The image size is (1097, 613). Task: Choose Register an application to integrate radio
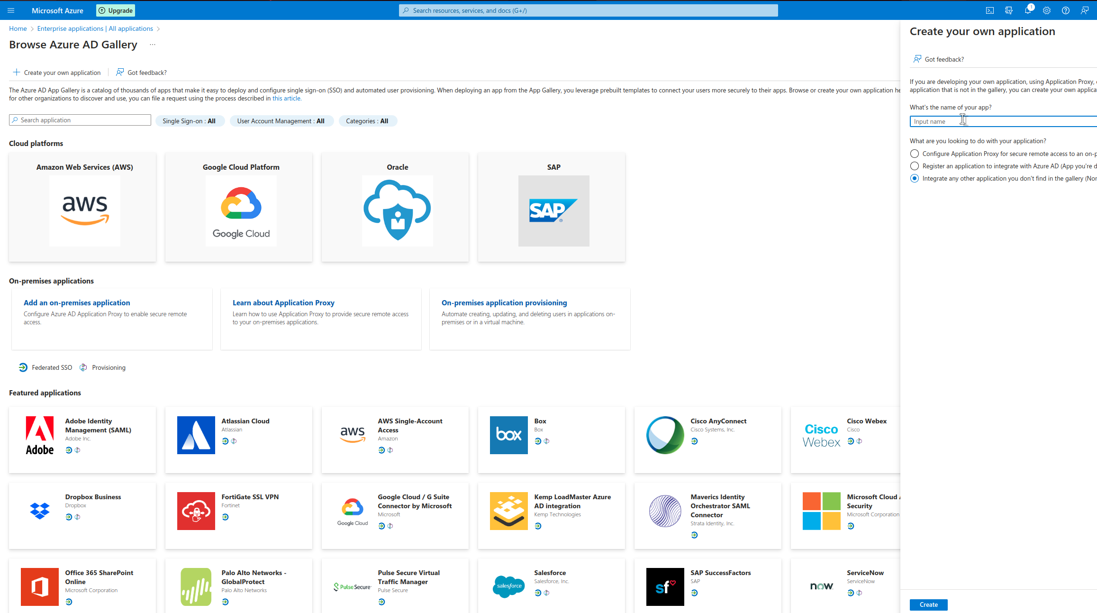tap(915, 166)
